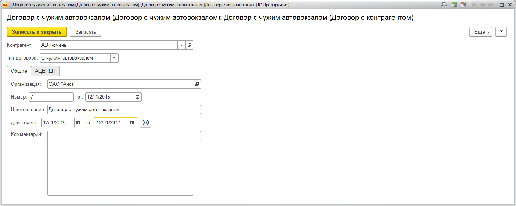Open calendar picker for 'Действует с' date
The image size is (516, 206).
(78, 122)
